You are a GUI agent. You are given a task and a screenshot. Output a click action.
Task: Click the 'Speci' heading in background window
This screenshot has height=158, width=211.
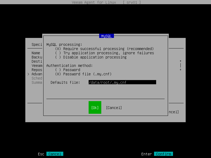coord(37,45)
